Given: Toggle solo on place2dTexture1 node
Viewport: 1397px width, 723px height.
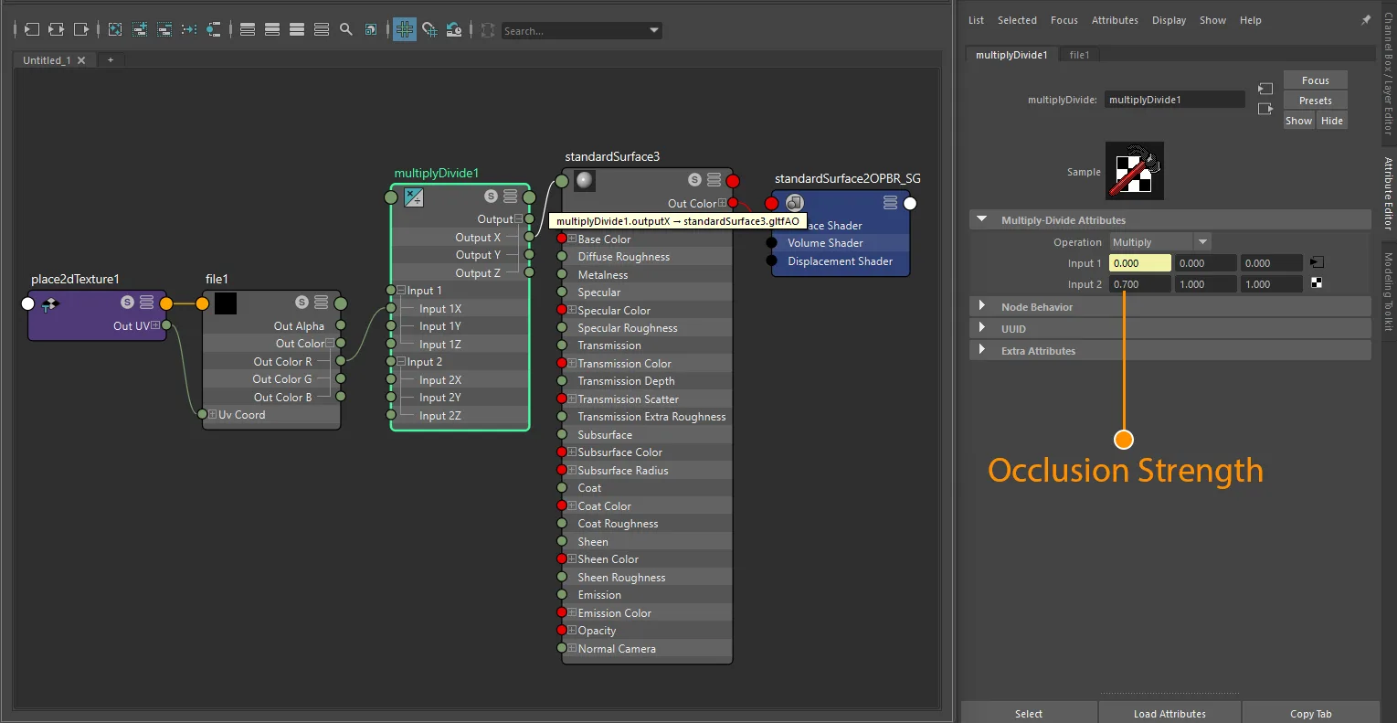Looking at the screenshot, I should (x=127, y=303).
